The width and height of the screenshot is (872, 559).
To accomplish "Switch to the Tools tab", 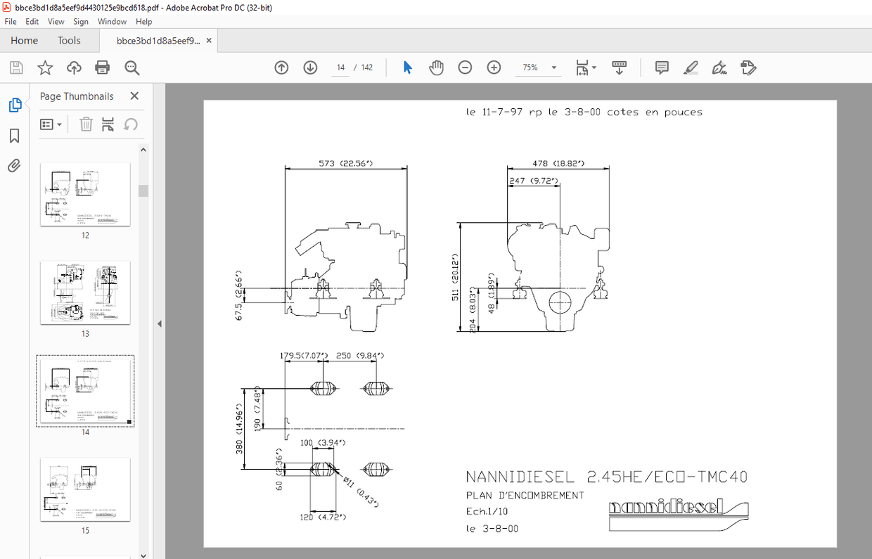I will click(68, 40).
